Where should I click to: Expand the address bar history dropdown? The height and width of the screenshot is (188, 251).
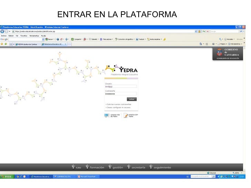tap(196, 31)
